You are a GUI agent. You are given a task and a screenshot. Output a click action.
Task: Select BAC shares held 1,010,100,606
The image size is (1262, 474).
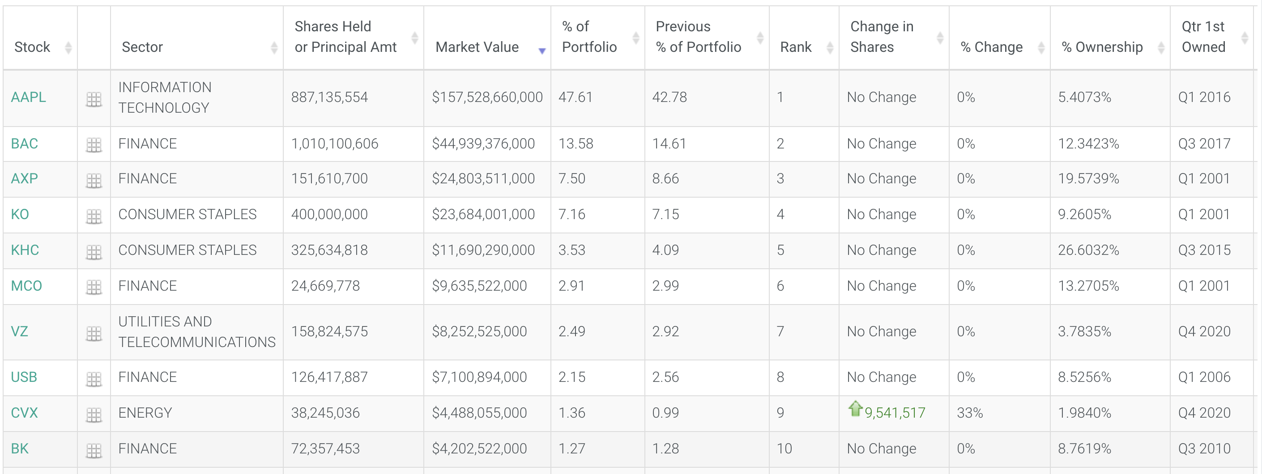(335, 144)
